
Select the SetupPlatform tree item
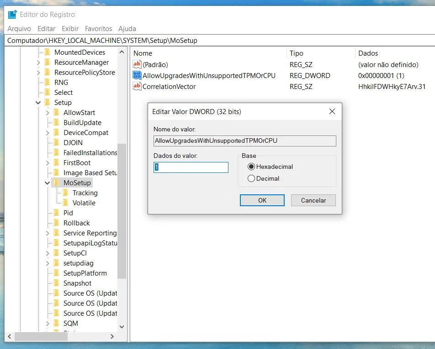(85, 273)
